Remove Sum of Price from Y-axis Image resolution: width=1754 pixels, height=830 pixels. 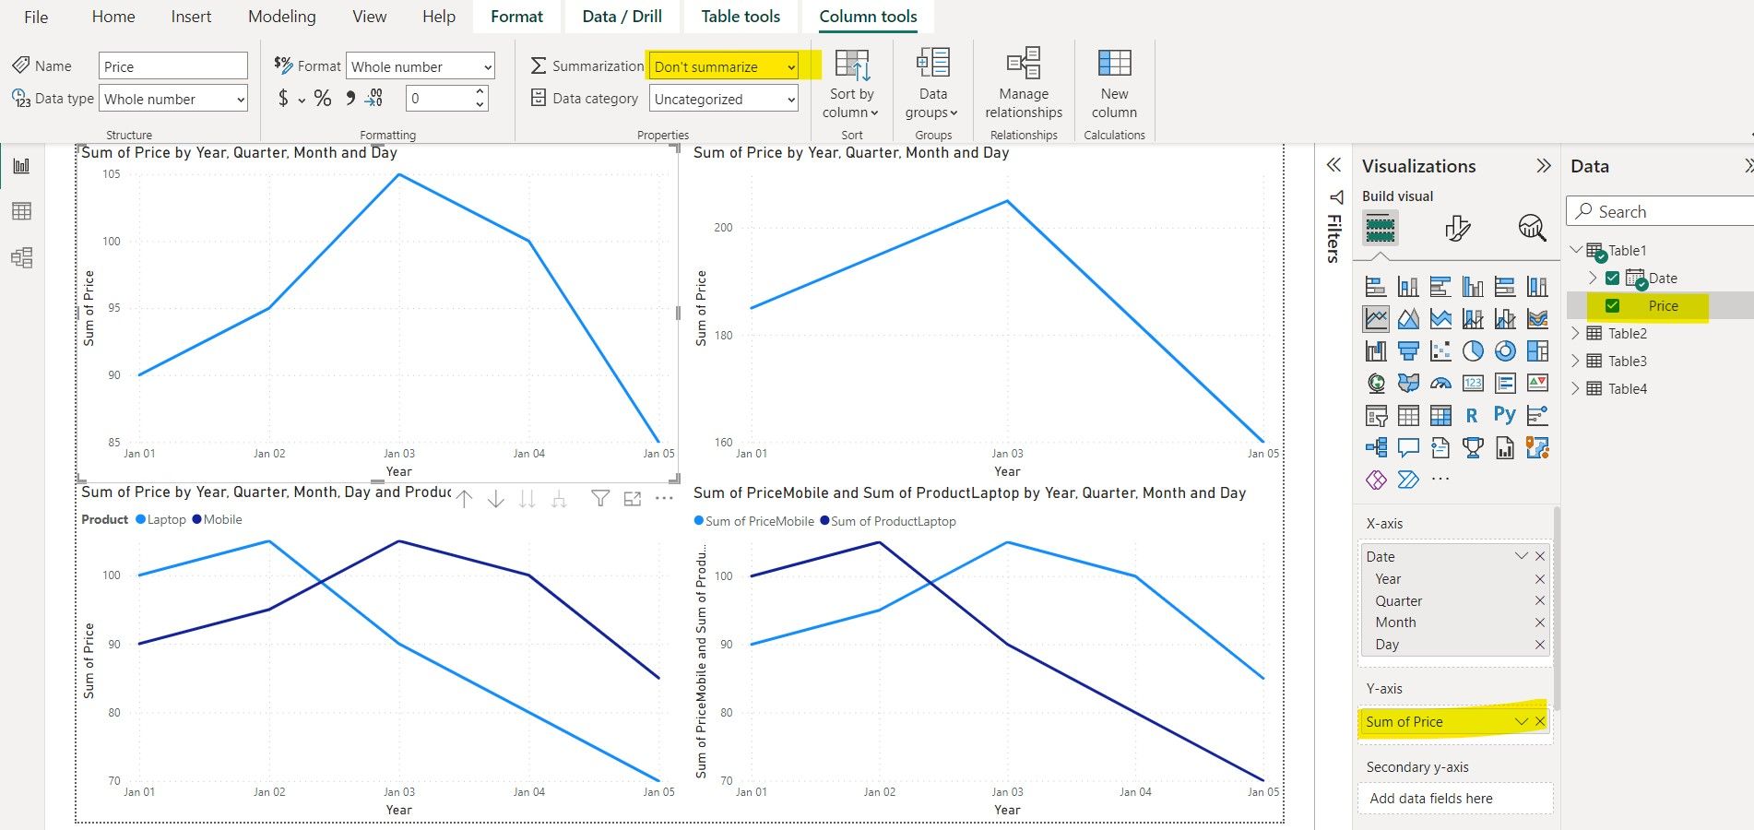[1540, 721]
